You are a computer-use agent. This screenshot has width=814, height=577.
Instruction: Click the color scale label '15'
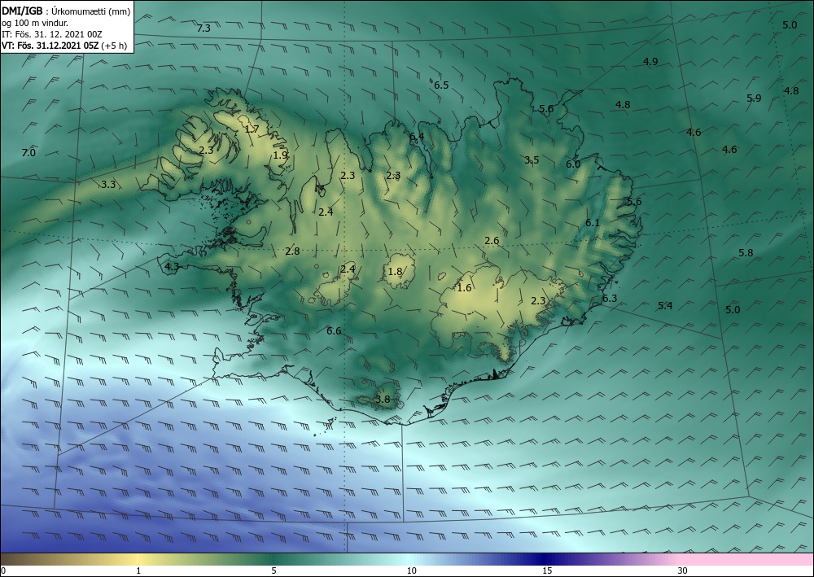(x=547, y=570)
